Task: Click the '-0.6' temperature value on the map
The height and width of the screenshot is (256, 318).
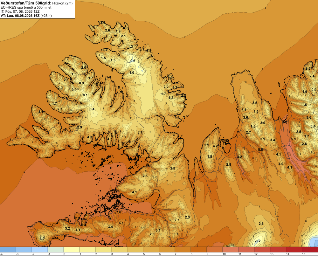Action: [x=132, y=61]
